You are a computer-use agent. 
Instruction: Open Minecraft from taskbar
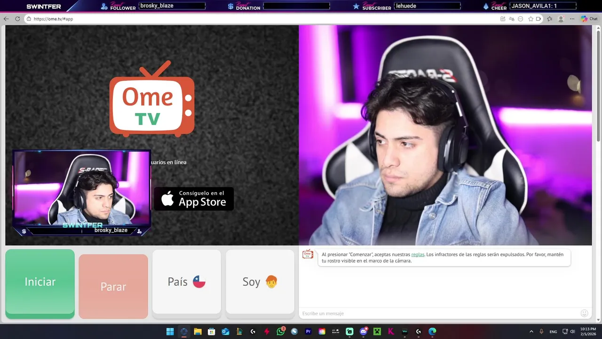click(x=377, y=331)
